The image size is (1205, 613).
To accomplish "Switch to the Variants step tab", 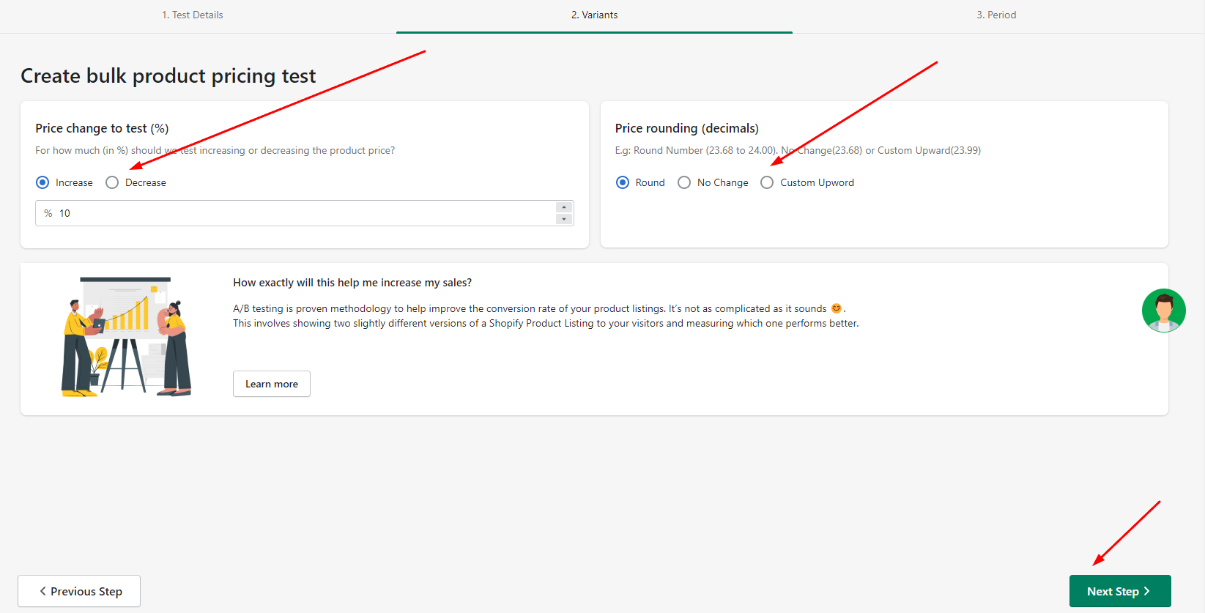I will click(x=594, y=15).
